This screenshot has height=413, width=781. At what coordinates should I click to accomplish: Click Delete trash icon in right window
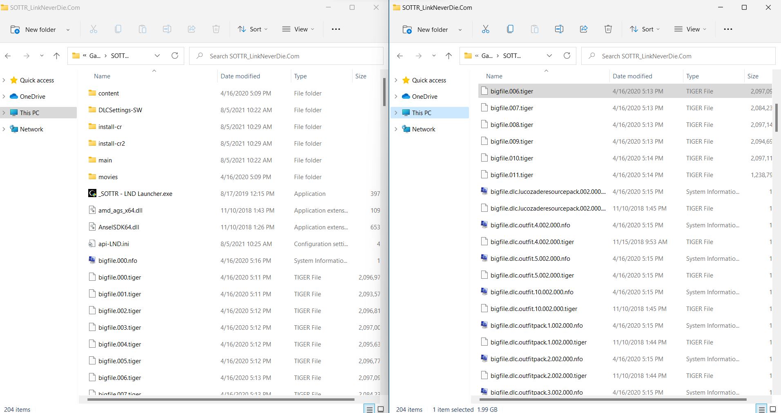(608, 29)
